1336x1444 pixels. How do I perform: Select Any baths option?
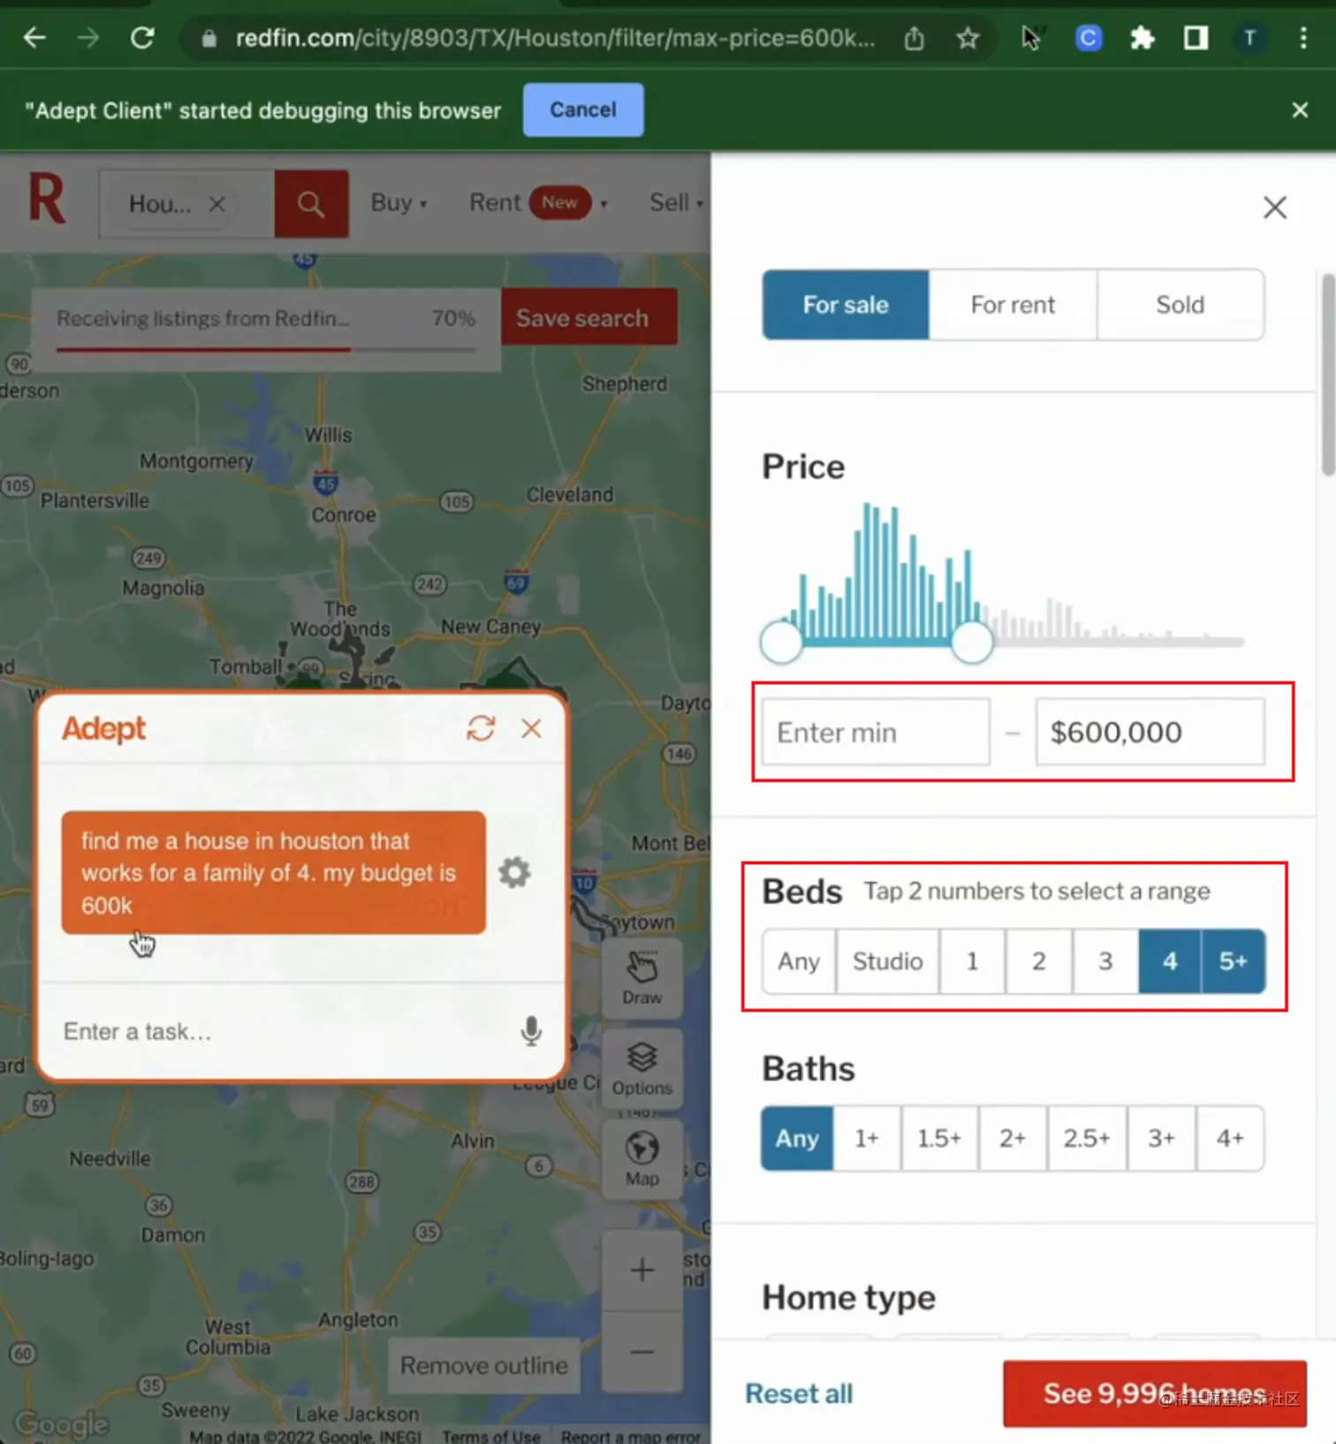(x=797, y=1138)
